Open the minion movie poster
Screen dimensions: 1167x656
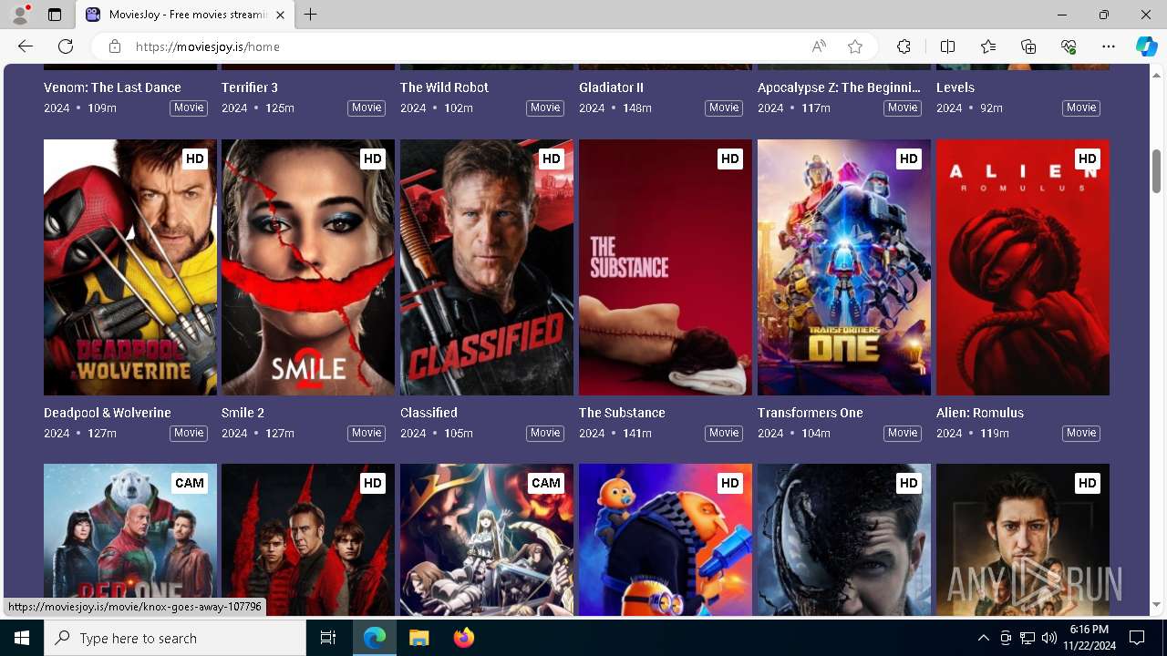[x=666, y=539]
